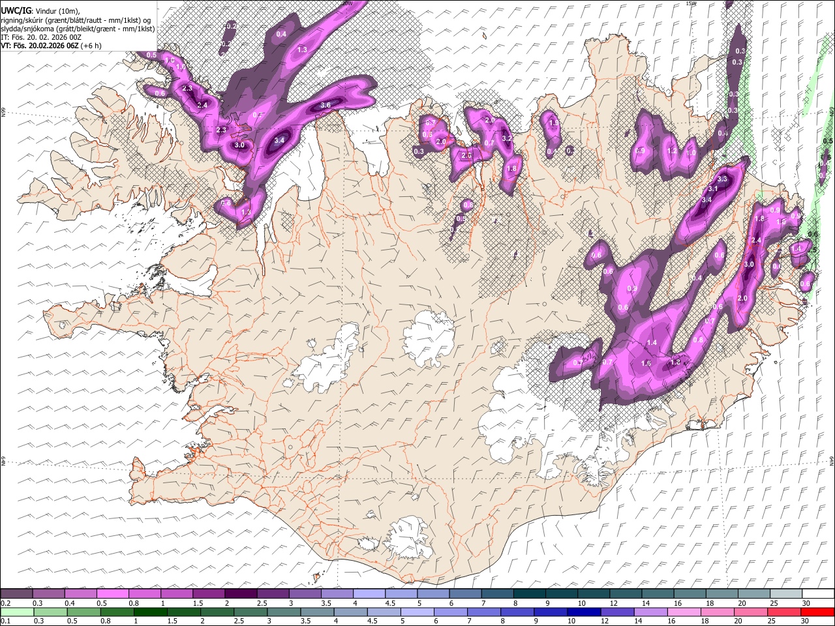835x626 pixels.
Task: Select the top-row swatch between 3 and 3.5
Action: coord(305,594)
